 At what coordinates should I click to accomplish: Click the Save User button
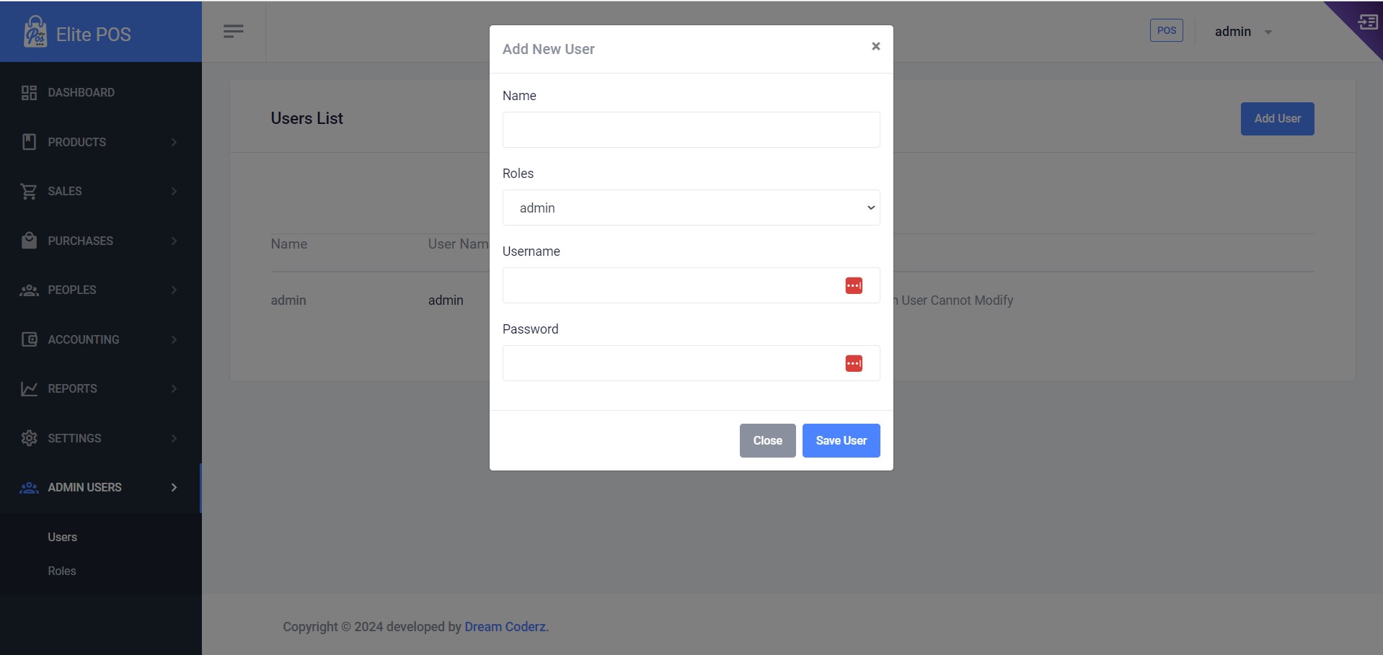coord(841,440)
